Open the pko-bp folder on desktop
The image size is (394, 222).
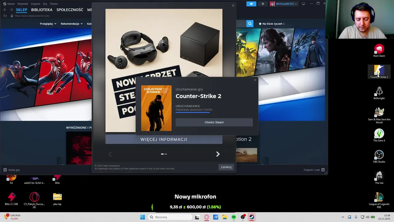57,199
